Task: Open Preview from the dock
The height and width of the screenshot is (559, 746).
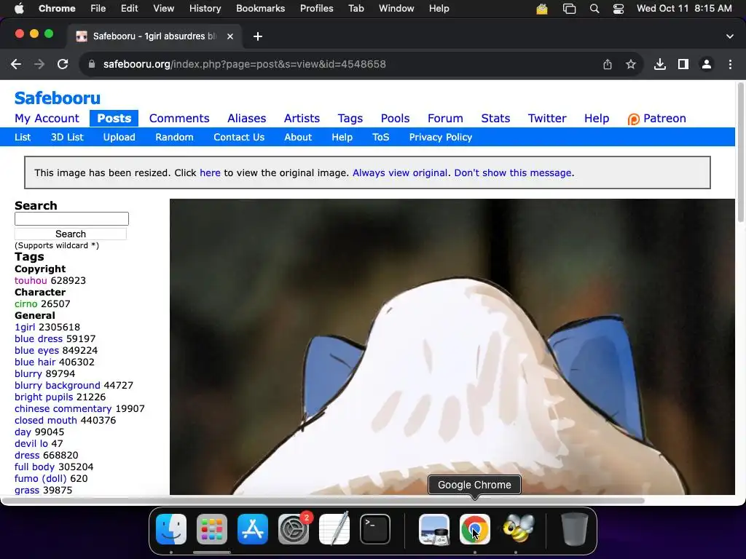Action: [434, 528]
